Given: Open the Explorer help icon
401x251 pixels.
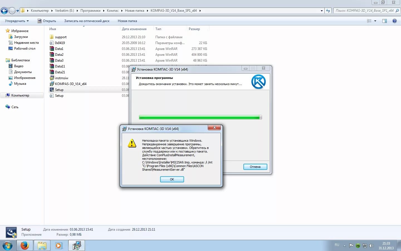Looking at the screenshot, I should pos(394,21).
